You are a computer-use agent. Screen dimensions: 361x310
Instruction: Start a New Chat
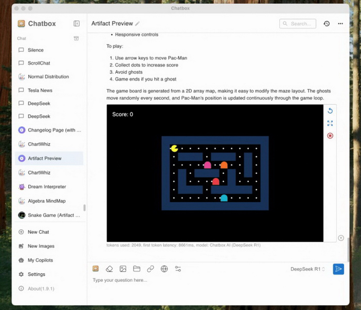pyautogui.click(x=49, y=232)
